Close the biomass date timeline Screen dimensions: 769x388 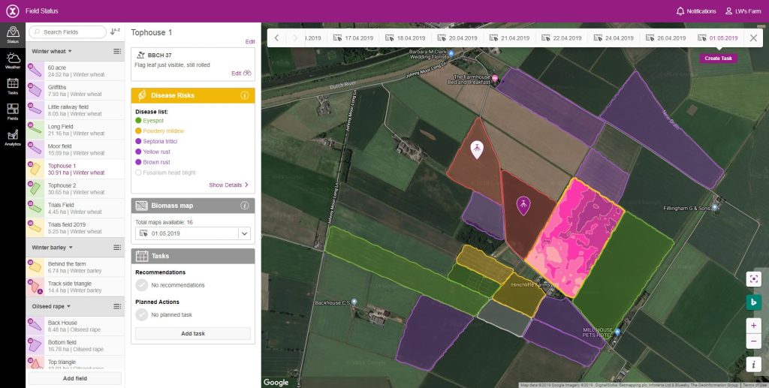(x=754, y=38)
